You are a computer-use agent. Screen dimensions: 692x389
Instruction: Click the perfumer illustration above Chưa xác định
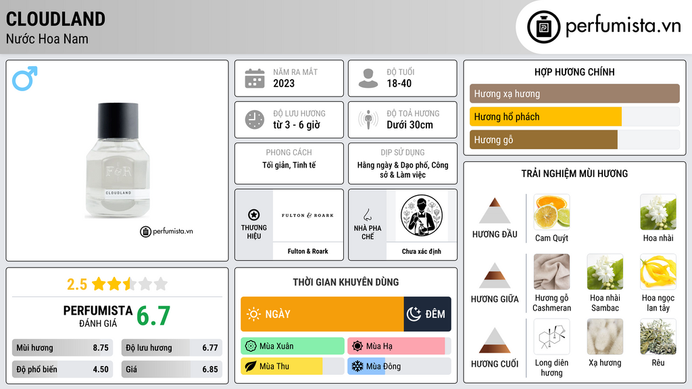click(x=422, y=215)
